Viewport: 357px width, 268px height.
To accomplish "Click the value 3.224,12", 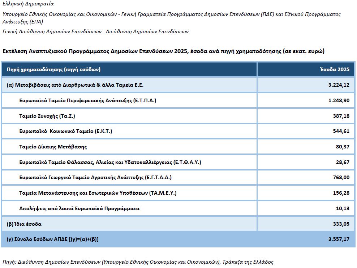I will pyautogui.click(x=339, y=85).
